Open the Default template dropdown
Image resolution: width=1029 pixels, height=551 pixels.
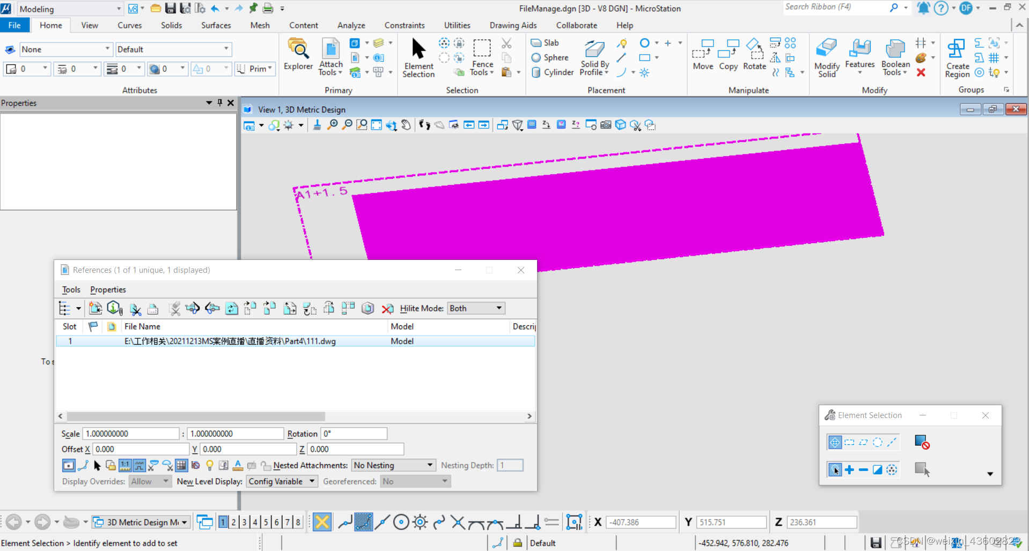(x=173, y=49)
